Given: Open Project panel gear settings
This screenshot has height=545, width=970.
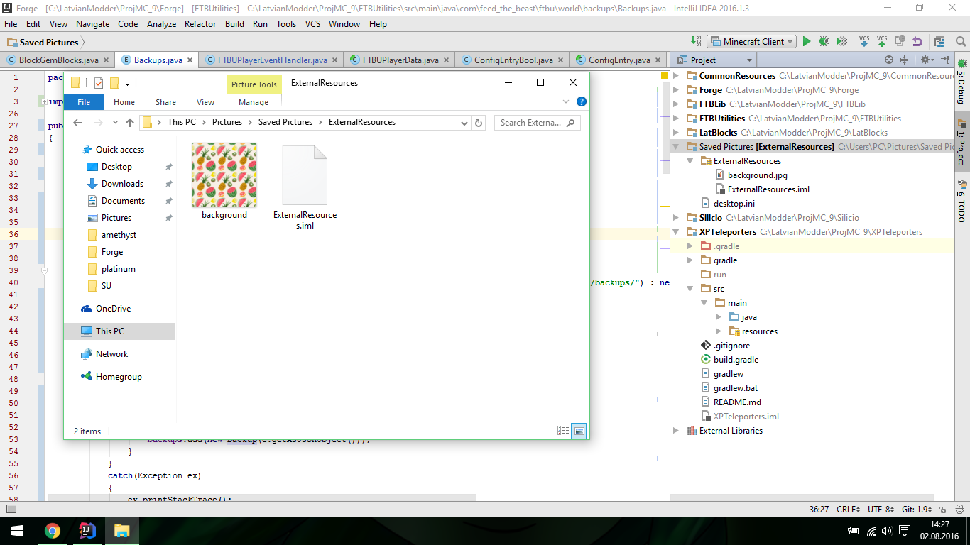Looking at the screenshot, I should (x=926, y=60).
